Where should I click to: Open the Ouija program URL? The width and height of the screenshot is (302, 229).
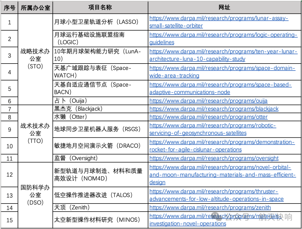208,101
